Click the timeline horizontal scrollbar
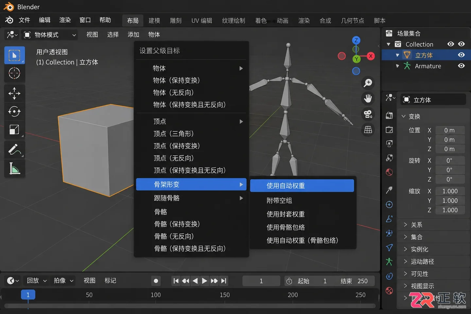This screenshot has width=471, height=314. [190, 306]
